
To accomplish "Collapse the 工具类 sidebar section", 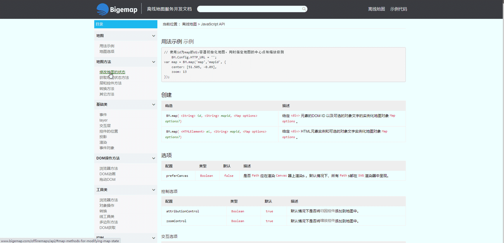I will (x=153, y=190).
